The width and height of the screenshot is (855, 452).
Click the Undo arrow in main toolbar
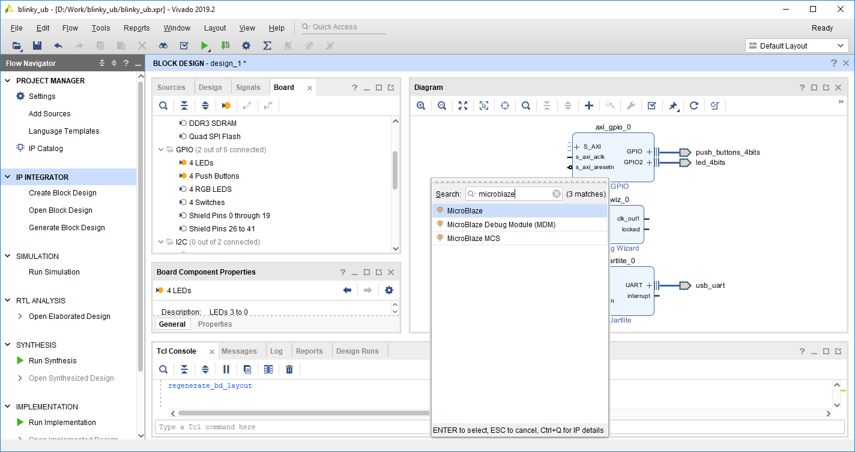point(58,46)
